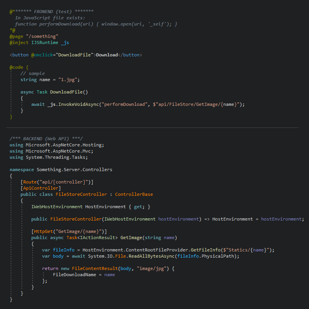Click the 'Download' button label text

pos(107,55)
